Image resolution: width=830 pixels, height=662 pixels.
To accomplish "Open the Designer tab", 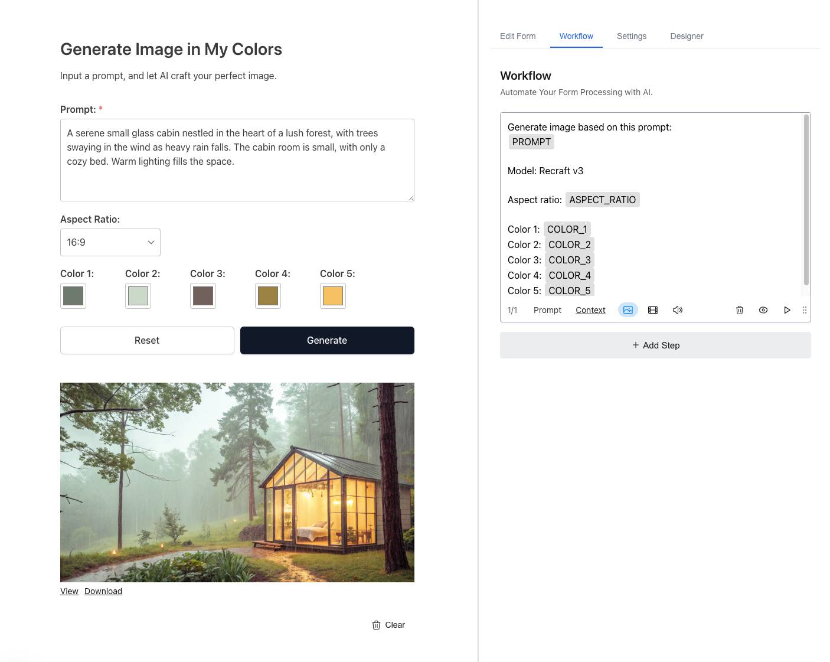I will point(687,36).
